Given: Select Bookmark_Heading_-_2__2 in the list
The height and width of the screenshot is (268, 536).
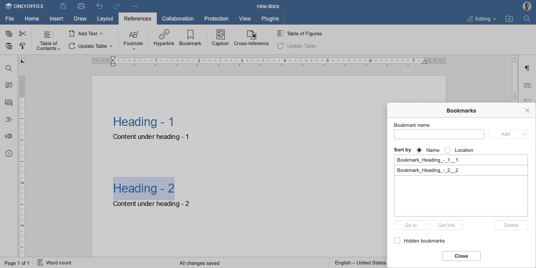Looking at the screenshot, I should pos(461,170).
